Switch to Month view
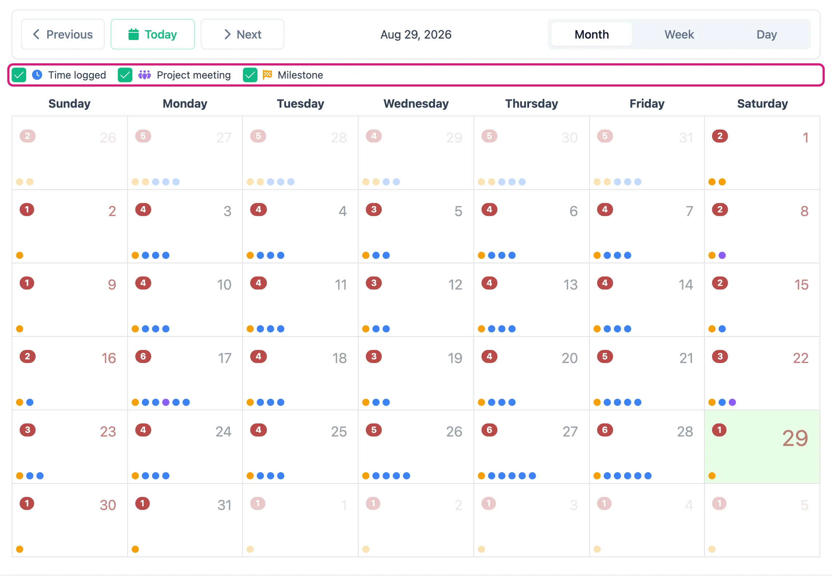Image resolution: width=832 pixels, height=582 pixels. 591,34
